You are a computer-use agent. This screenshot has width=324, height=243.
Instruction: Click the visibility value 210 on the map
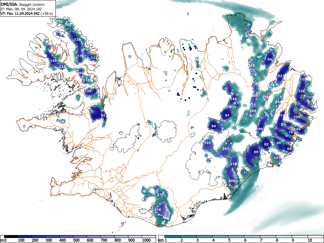87,80
